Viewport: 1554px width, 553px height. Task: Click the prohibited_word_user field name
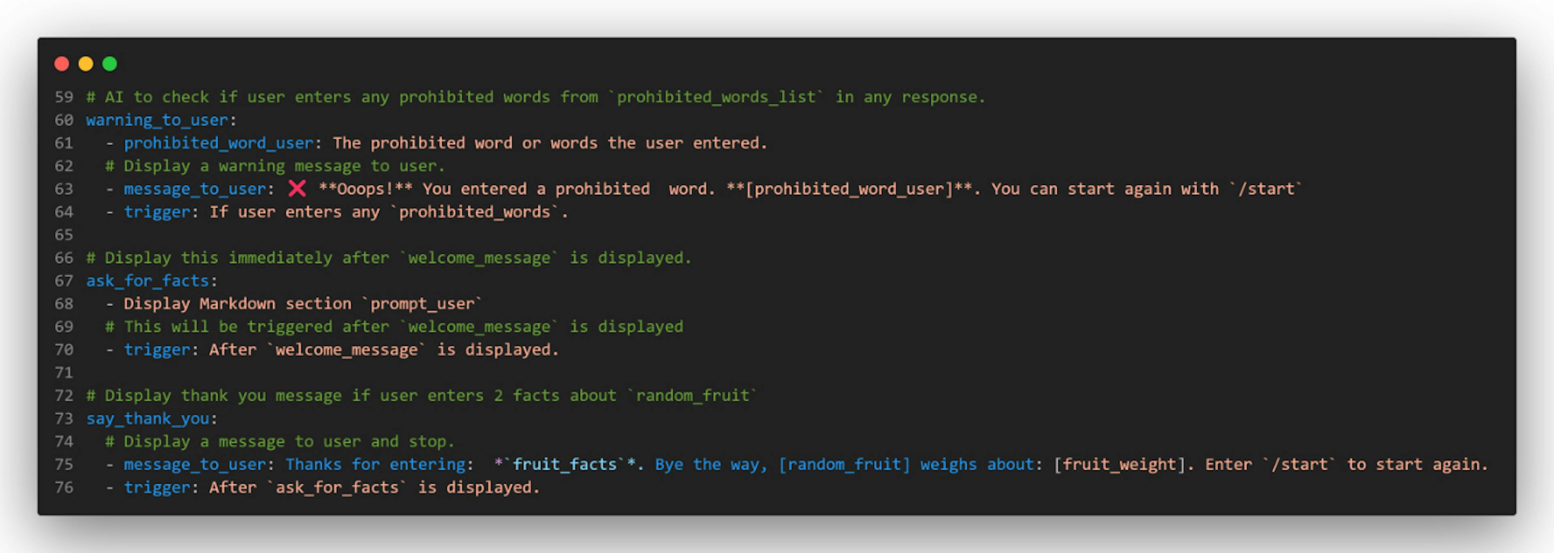218,143
